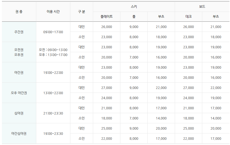Select the 야간권 ticket type cell
Screen dimensions: 230x145
pyautogui.click(x=19, y=72)
